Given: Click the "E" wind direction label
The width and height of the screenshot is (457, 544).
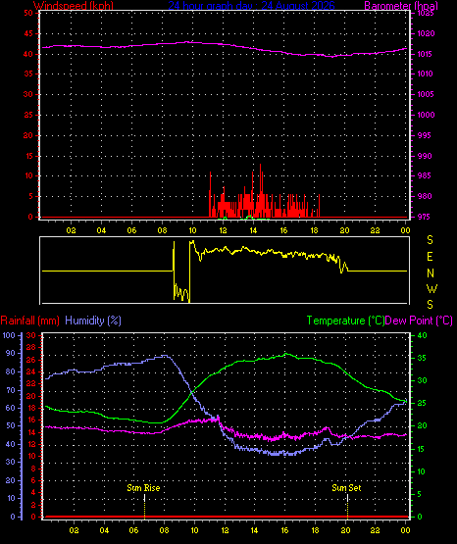Looking at the screenshot, I should tap(430, 257).
